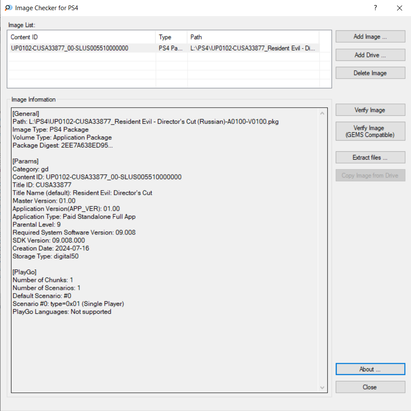
Task: Click the Type column header
Action: (171, 37)
